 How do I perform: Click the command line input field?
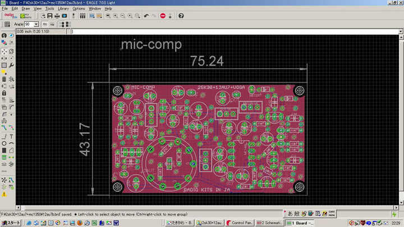236,31
